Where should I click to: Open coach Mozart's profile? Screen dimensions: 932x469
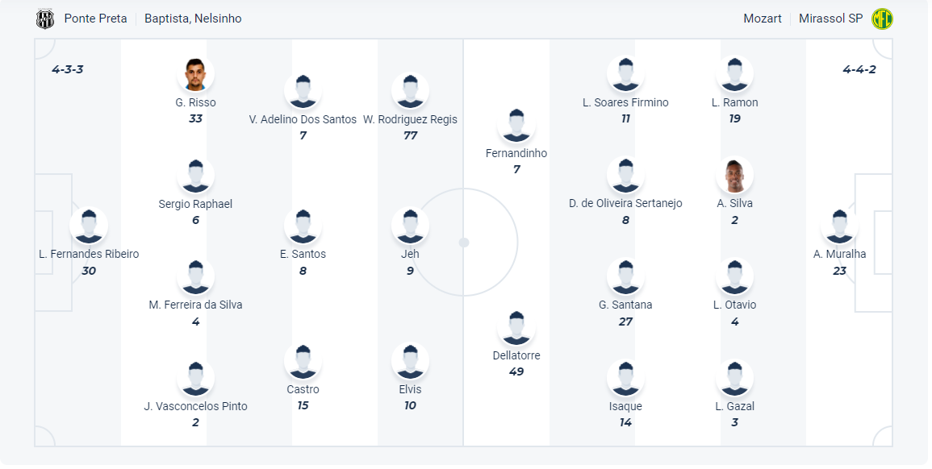click(x=763, y=19)
